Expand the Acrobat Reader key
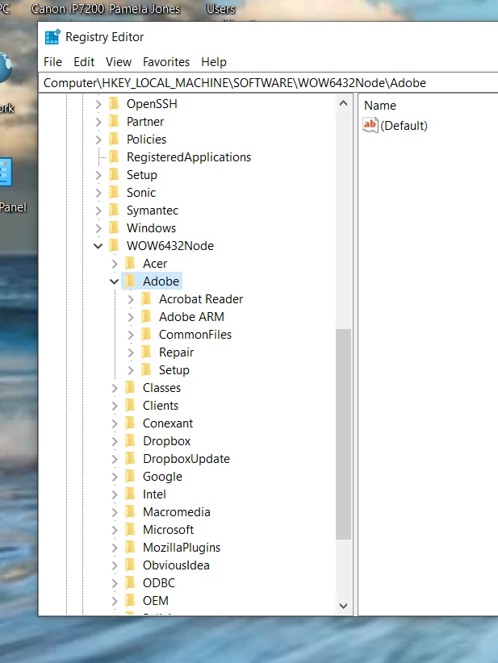The width and height of the screenshot is (498, 663). [x=131, y=299]
